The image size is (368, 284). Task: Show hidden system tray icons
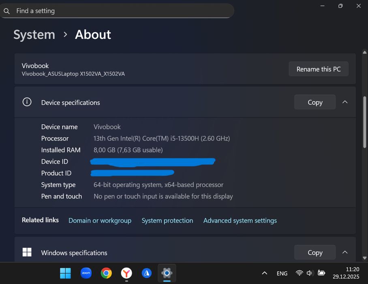[x=265, y=273]
